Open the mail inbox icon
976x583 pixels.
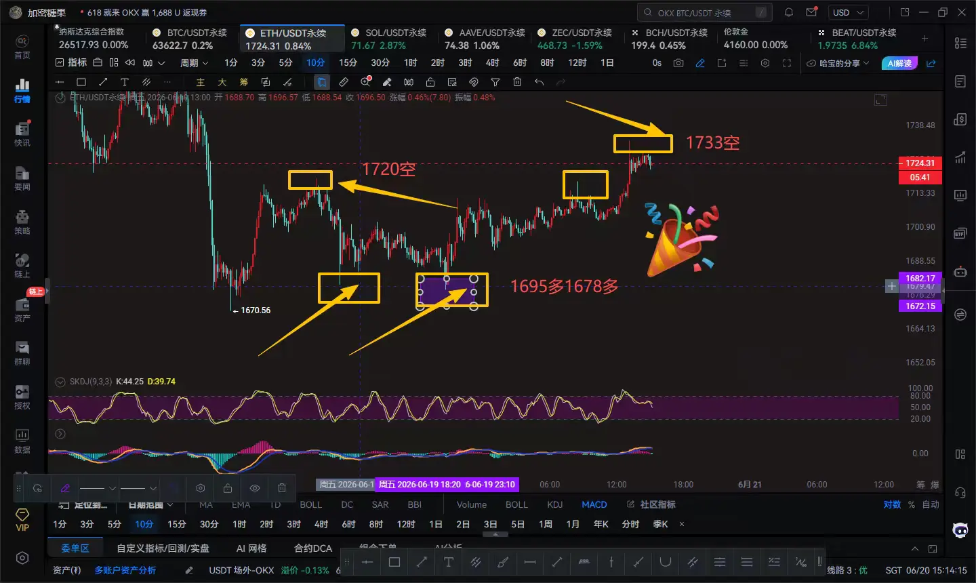click(x=811, y=12)
